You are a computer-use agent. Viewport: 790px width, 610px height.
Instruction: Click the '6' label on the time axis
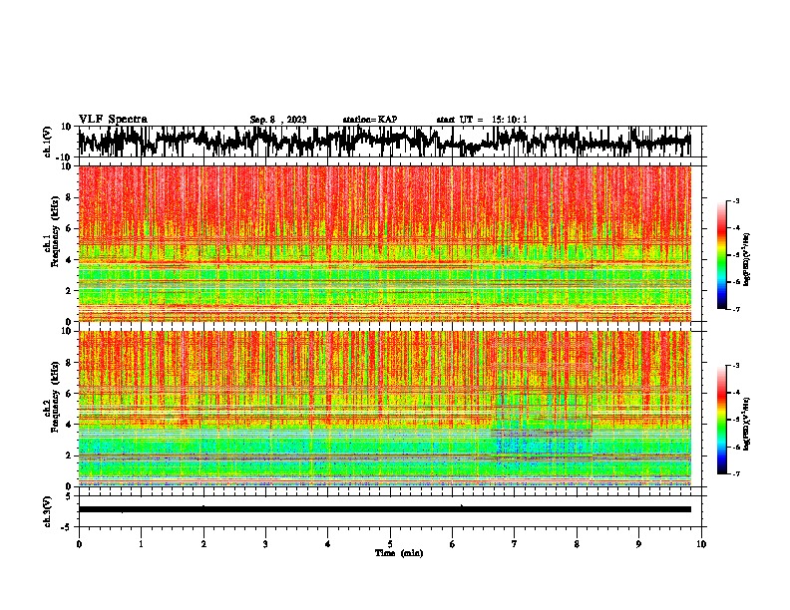453,544
